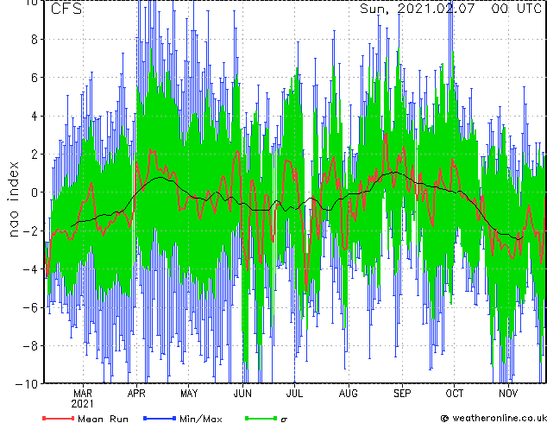Click the y-axis value 0
The height and width of the screenshot is (423, 547).
(x=35, y=193)
